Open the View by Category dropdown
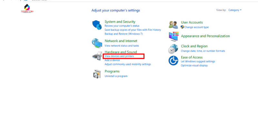This screenshot has height=129, width=258. (x=235, y=10)
